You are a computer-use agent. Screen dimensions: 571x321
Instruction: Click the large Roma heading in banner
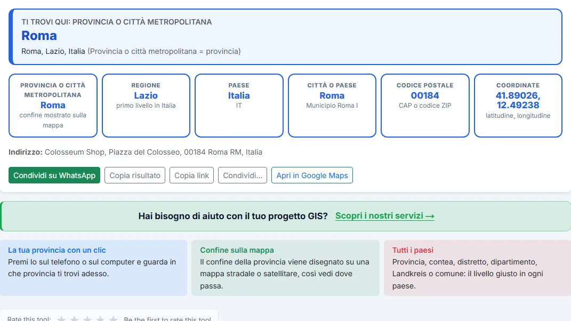(39, 36)
